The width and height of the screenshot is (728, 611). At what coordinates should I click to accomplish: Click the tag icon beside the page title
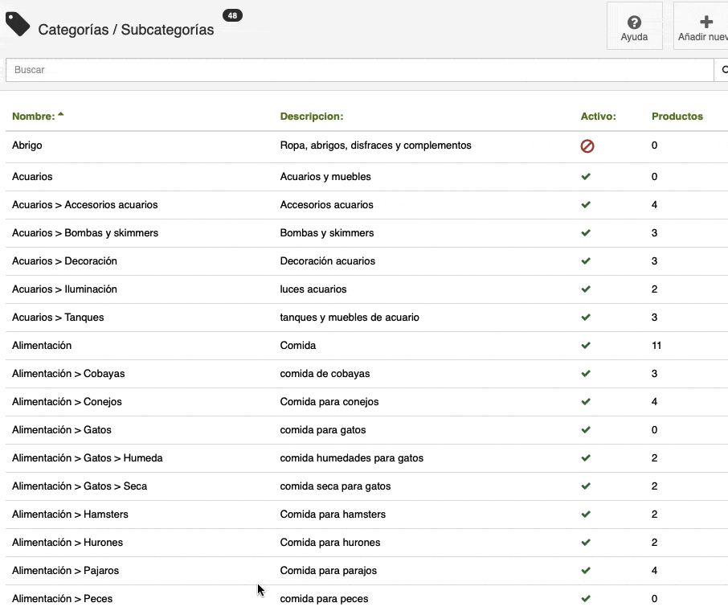pos(17,24)
